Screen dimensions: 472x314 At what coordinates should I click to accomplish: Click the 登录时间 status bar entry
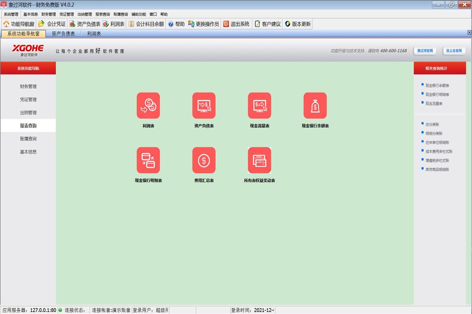coord(252,310)
